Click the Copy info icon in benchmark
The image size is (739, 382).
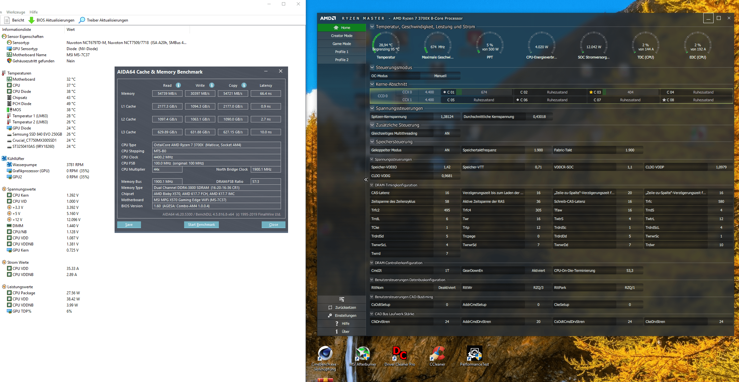click(244, 85)
